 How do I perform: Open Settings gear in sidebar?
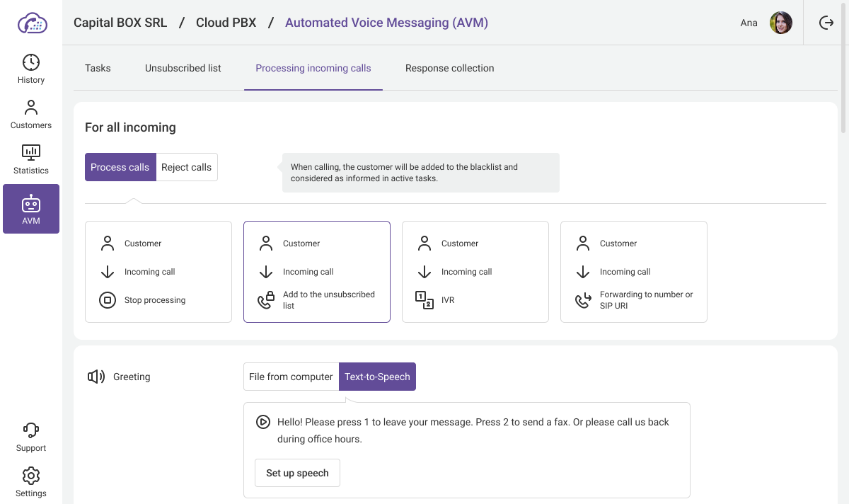(x=31, y=475)
